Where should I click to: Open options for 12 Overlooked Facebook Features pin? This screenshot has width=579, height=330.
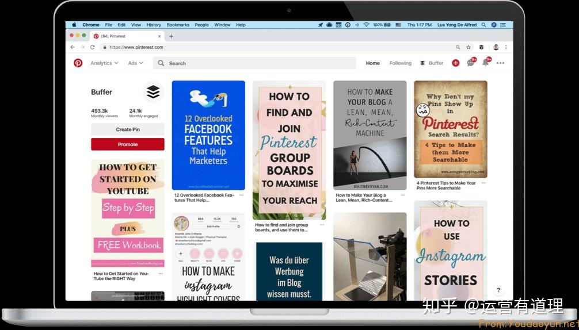241,195
